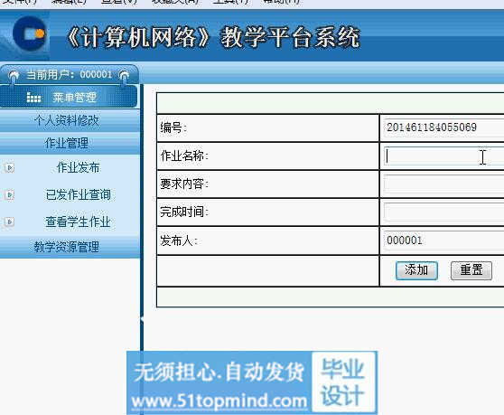Focus the 完成时间 text field
Viewport: 504px width, 415px height.
[443, 212]
